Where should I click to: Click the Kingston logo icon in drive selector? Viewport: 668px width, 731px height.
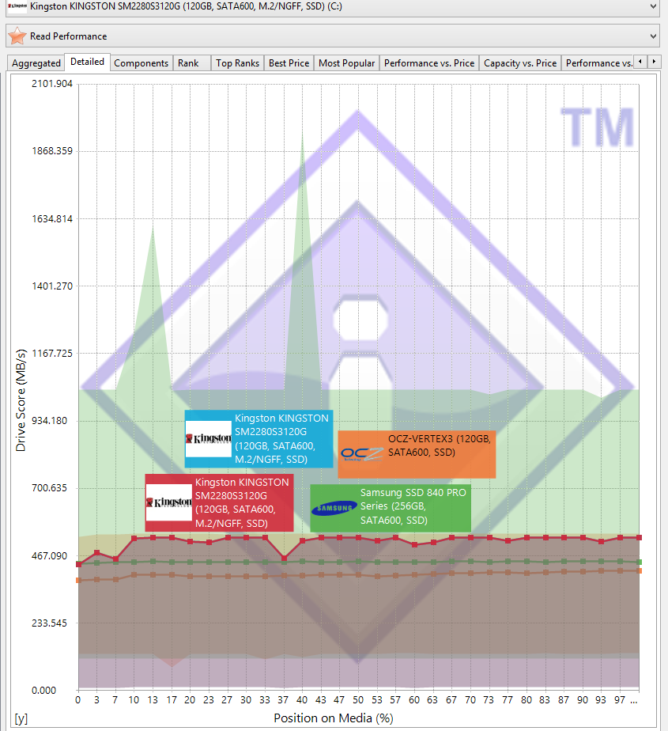point(17,6)
